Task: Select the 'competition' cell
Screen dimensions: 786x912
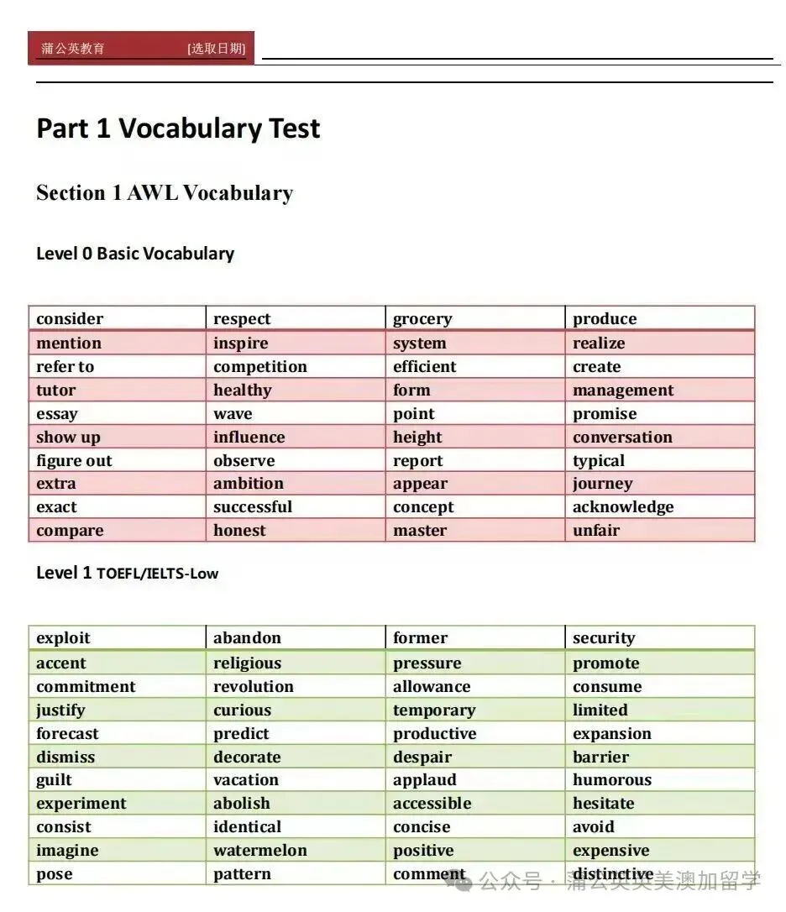Action: point(296,366)
